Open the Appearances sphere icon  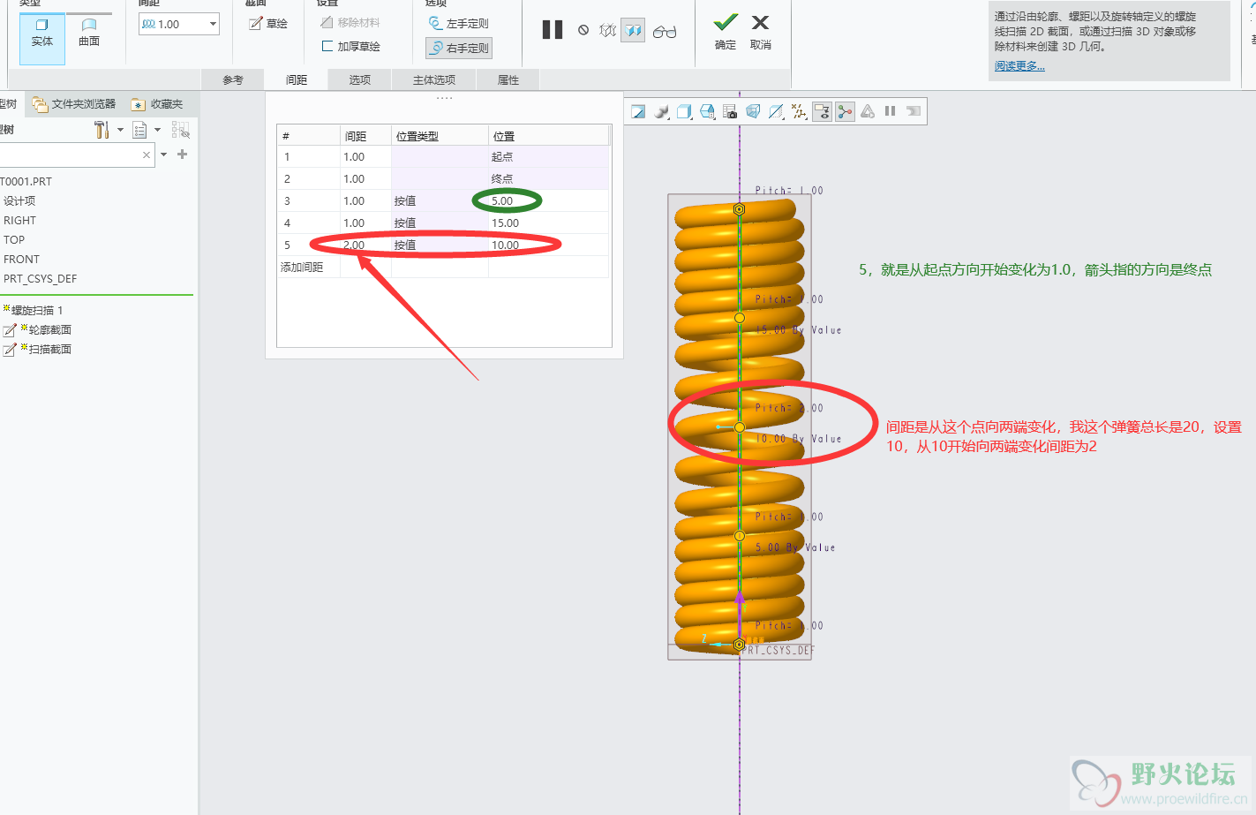click(661, 111)
